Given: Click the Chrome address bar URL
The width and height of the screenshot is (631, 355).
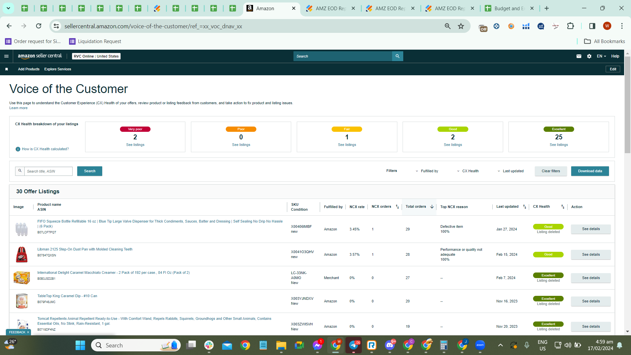Looking at the screenshot, I should click(x=153, y=26).
